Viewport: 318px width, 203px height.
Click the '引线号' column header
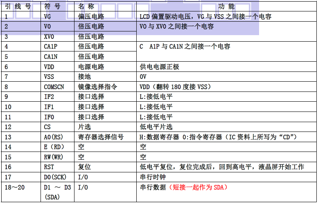point(18,7)
